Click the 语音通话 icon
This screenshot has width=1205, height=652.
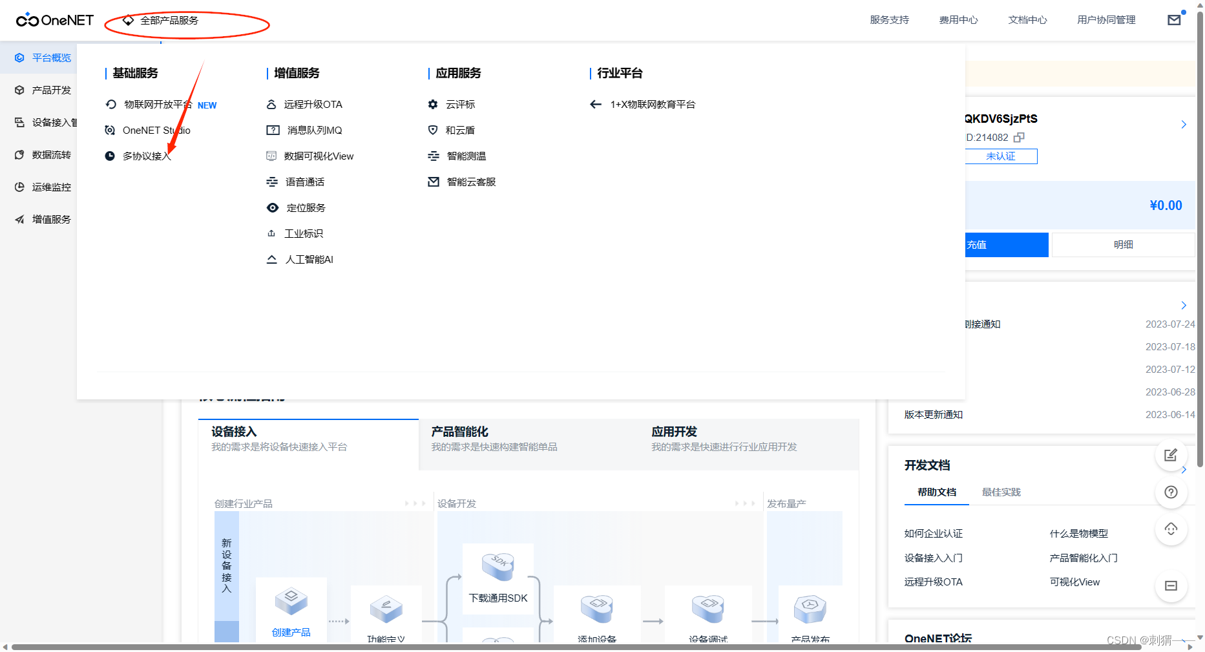pos(272,182)
